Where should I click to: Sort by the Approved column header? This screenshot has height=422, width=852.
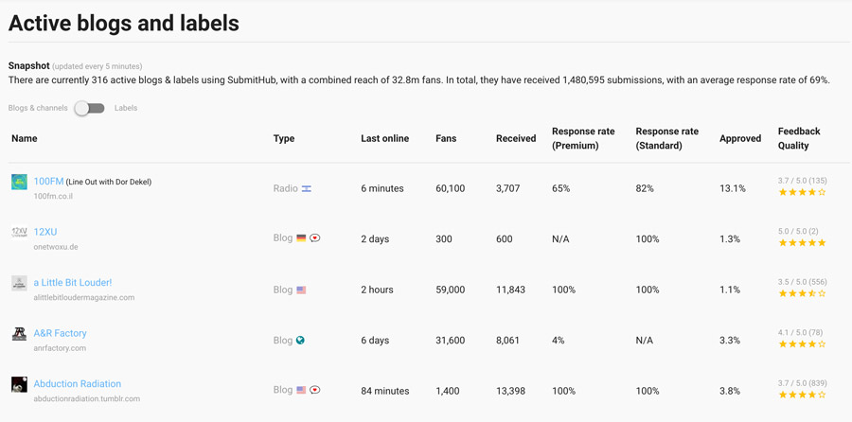click(x=739, y=138)
